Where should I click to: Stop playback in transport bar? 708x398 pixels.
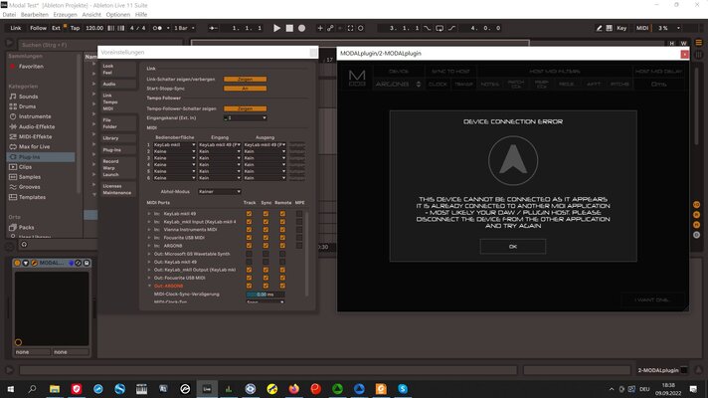click(x=289, y=28)
